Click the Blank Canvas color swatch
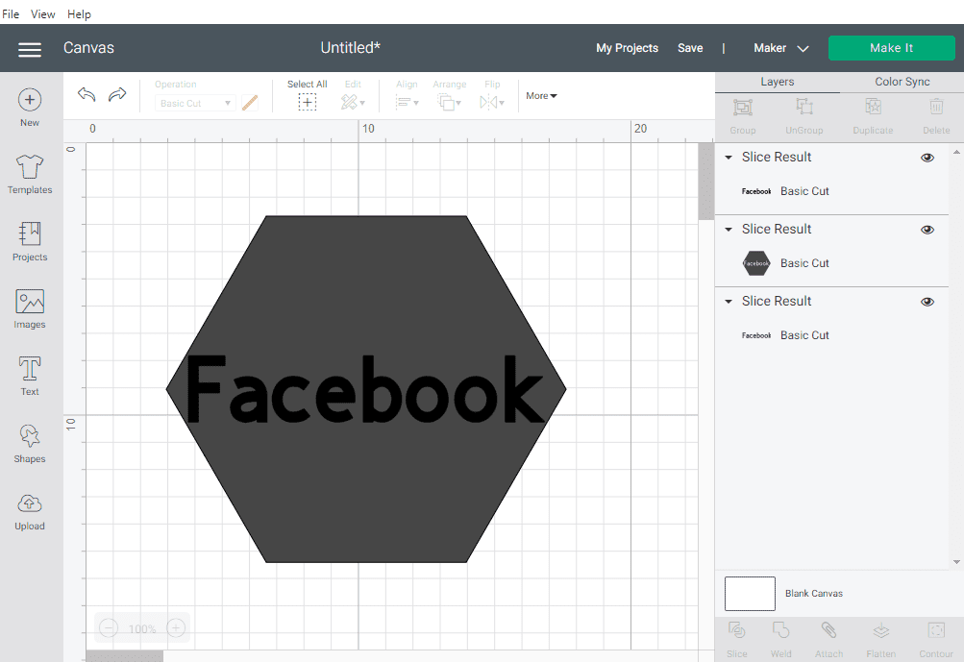Viewport: 964px width, 662px height. tap(750, 593)
